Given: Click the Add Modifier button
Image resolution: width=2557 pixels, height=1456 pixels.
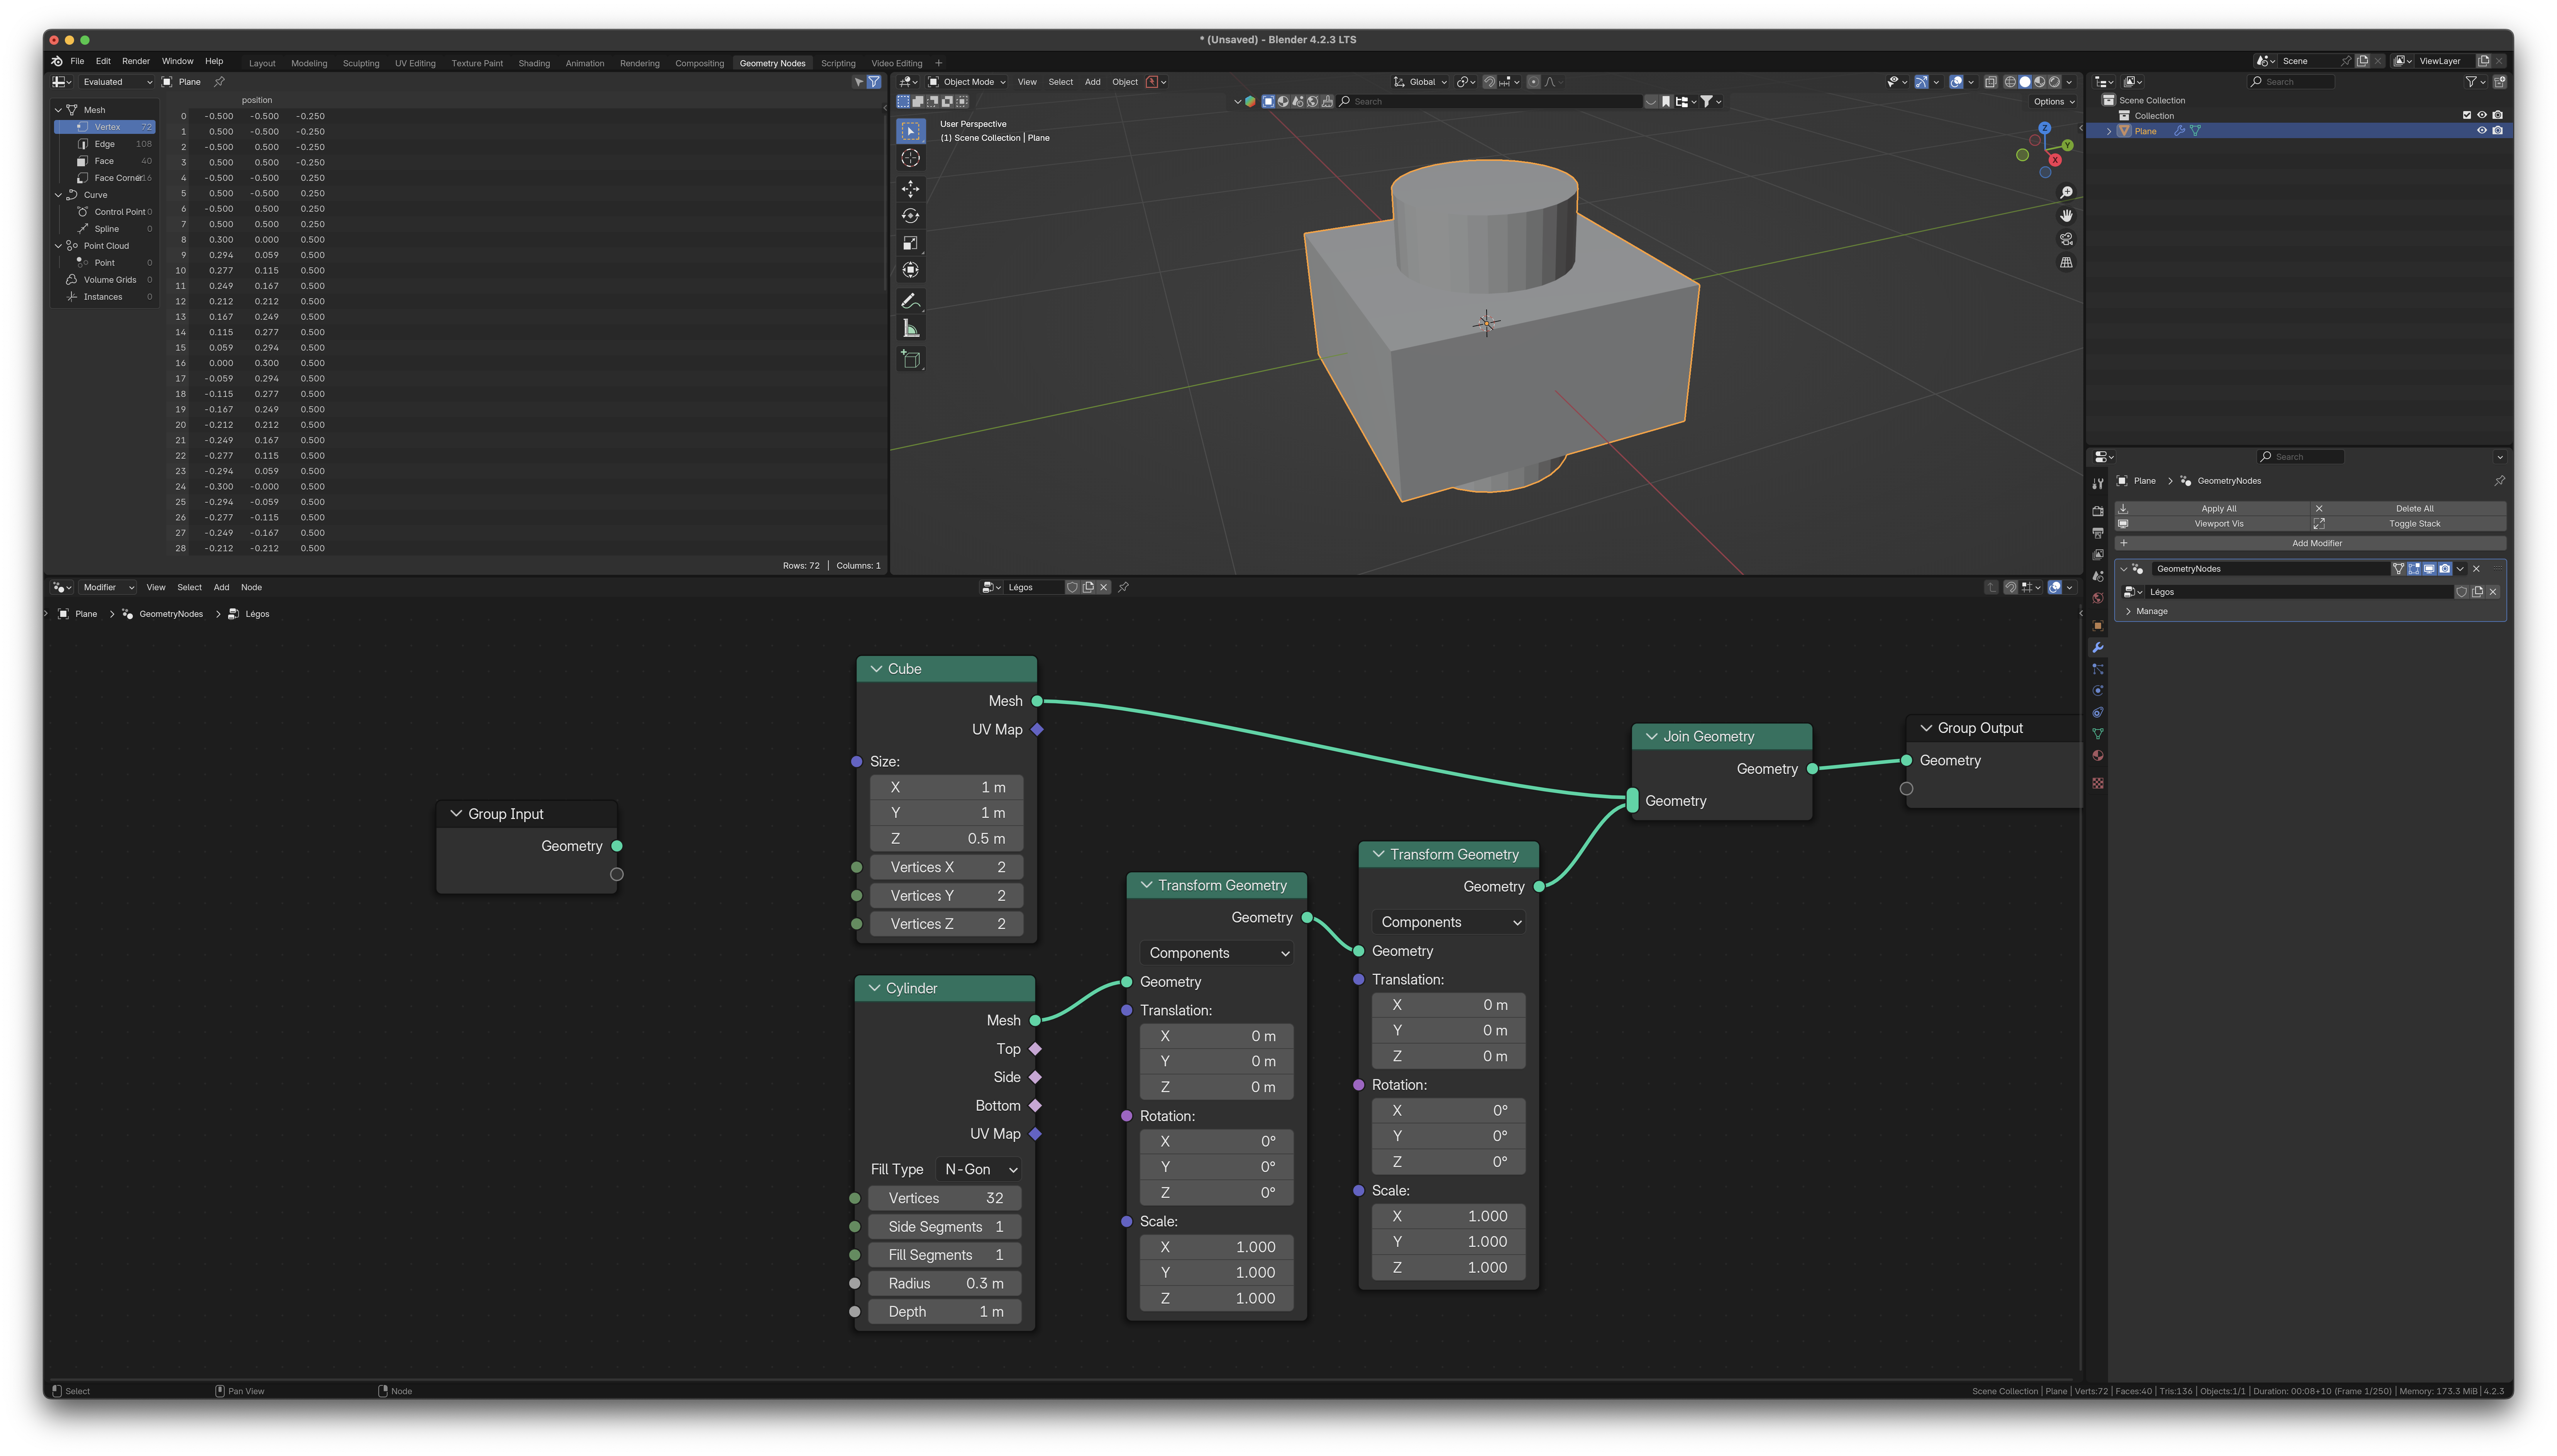Looking at the screenshot, I should (x=2310, y=543).
